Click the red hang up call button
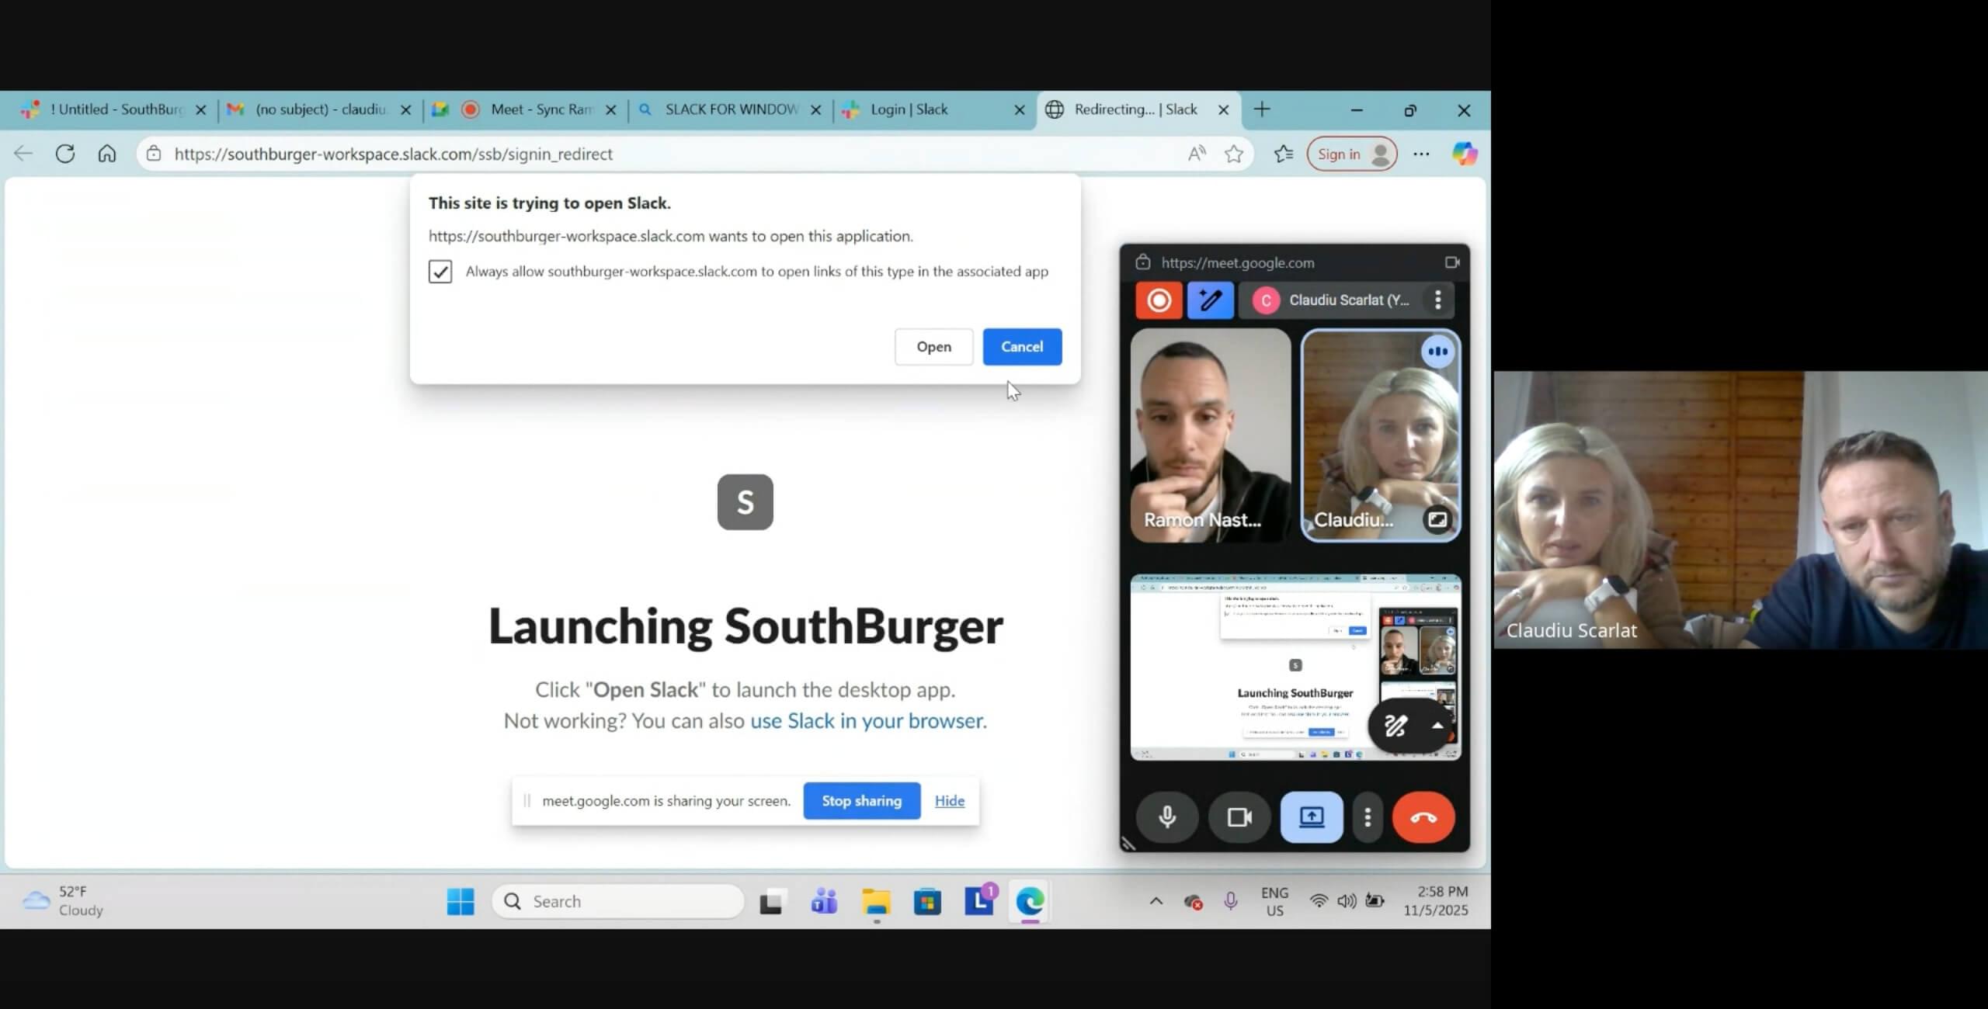Image resolution: width=1988 pixels, height=1009 pixels. 1423,817
